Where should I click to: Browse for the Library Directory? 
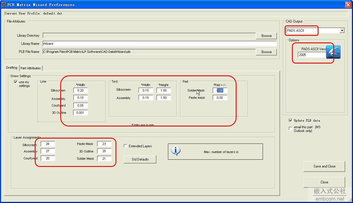point(266,36)
